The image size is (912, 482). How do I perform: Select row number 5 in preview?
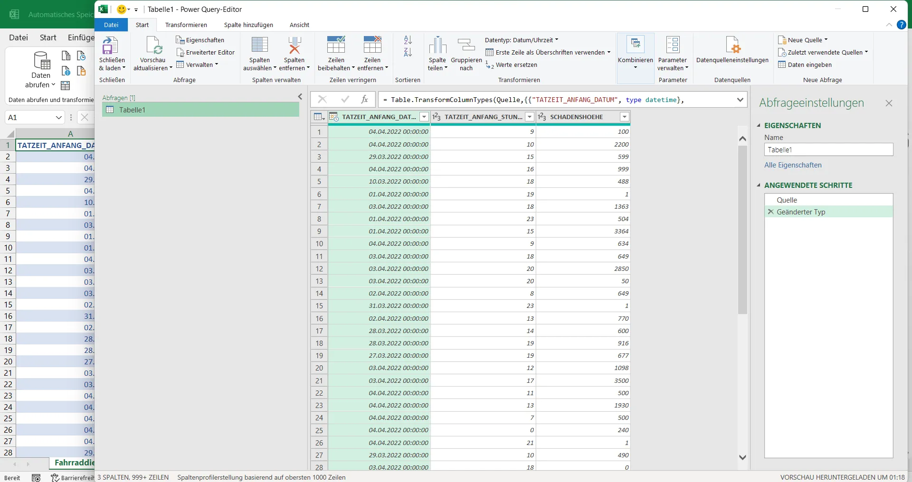pyautogui.click(x=319, y=182)
